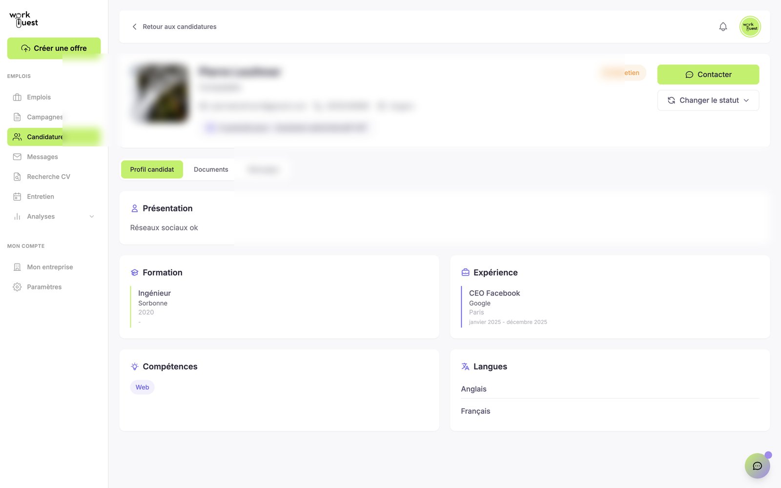Select the Candidatures sidebar item
The width and height of the screenshot is (781, 488).
pos(54,137)
